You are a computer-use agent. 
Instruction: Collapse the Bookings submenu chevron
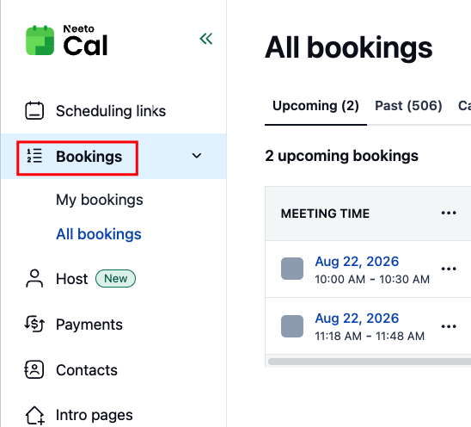click(197, 156)
